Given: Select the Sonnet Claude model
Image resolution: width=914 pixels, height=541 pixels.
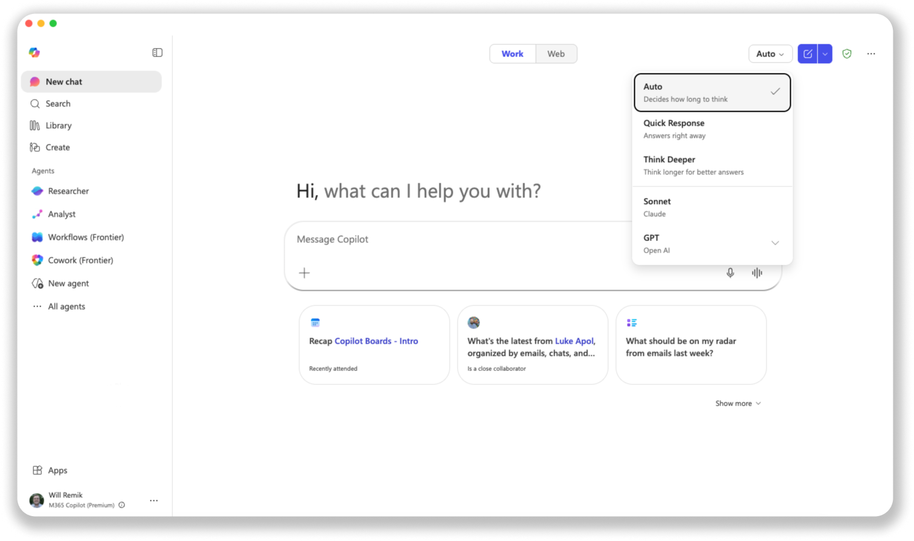Looking at the screenshot, I should coord(712,208).
